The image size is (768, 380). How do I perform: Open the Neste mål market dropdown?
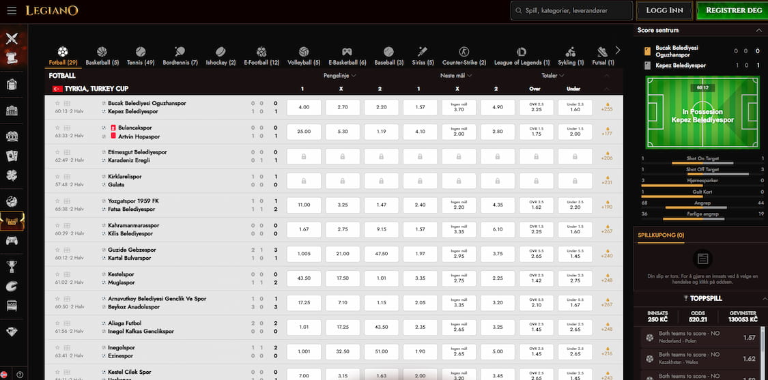(456, 76)
